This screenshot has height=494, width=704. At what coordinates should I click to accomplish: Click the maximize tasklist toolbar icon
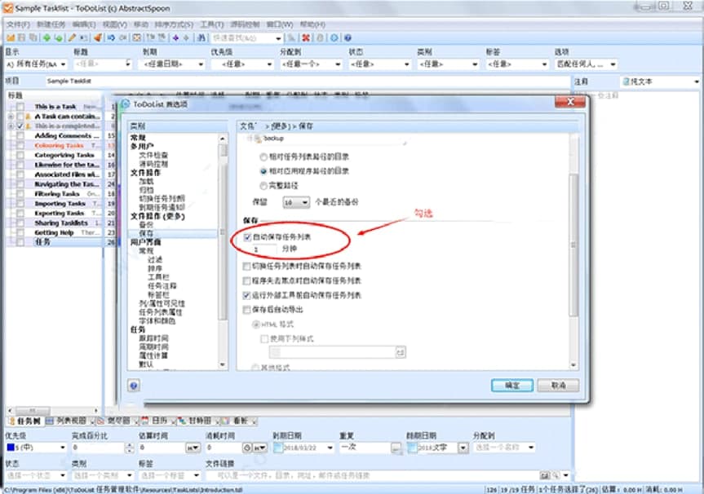[137, 37]
